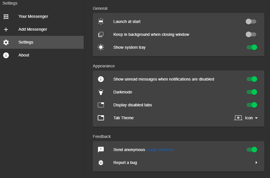Open the Your Messenger sidebar item
The width and height of the screenshot is (270, 178).
pyautogui.click(x=33, y=17)
